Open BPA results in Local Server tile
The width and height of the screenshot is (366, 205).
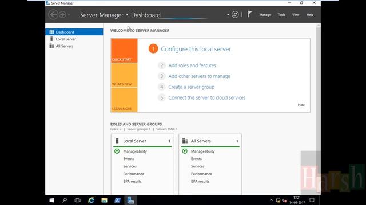click(132, 181)
